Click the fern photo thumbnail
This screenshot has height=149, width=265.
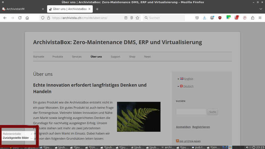tap(139, 117)
